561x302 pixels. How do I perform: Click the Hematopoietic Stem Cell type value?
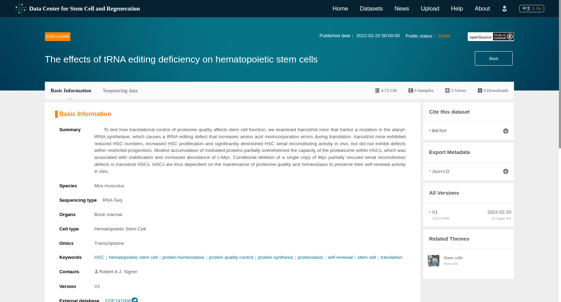120,229
